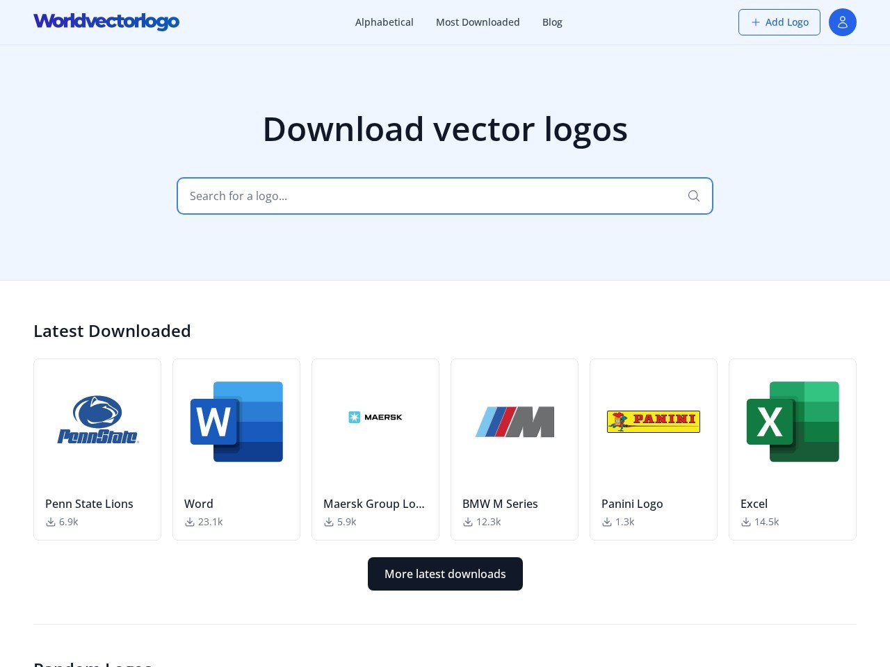890x667 pixels.
Task: Click the 6.9k download count
Action: click(x=69, y=522)
